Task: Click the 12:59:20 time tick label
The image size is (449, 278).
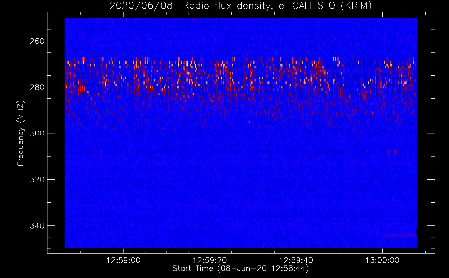Action: [210, 260]
